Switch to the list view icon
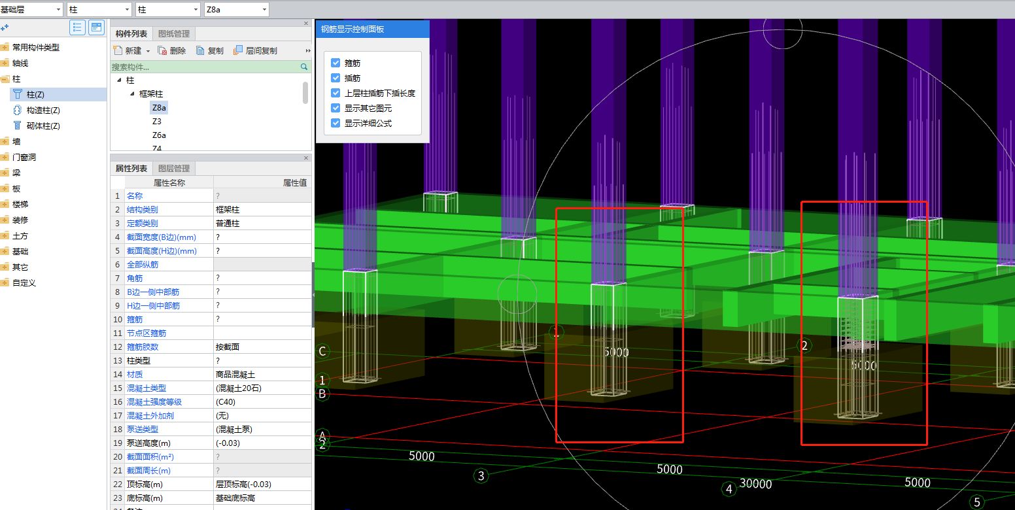Viewport: 1015px width, 510px height. (78, 27)
